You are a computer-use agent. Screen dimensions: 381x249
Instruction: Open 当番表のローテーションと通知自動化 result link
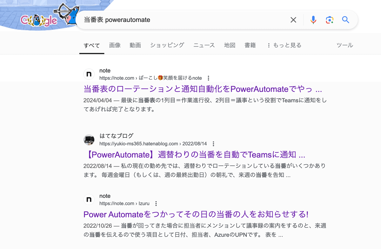203,89
